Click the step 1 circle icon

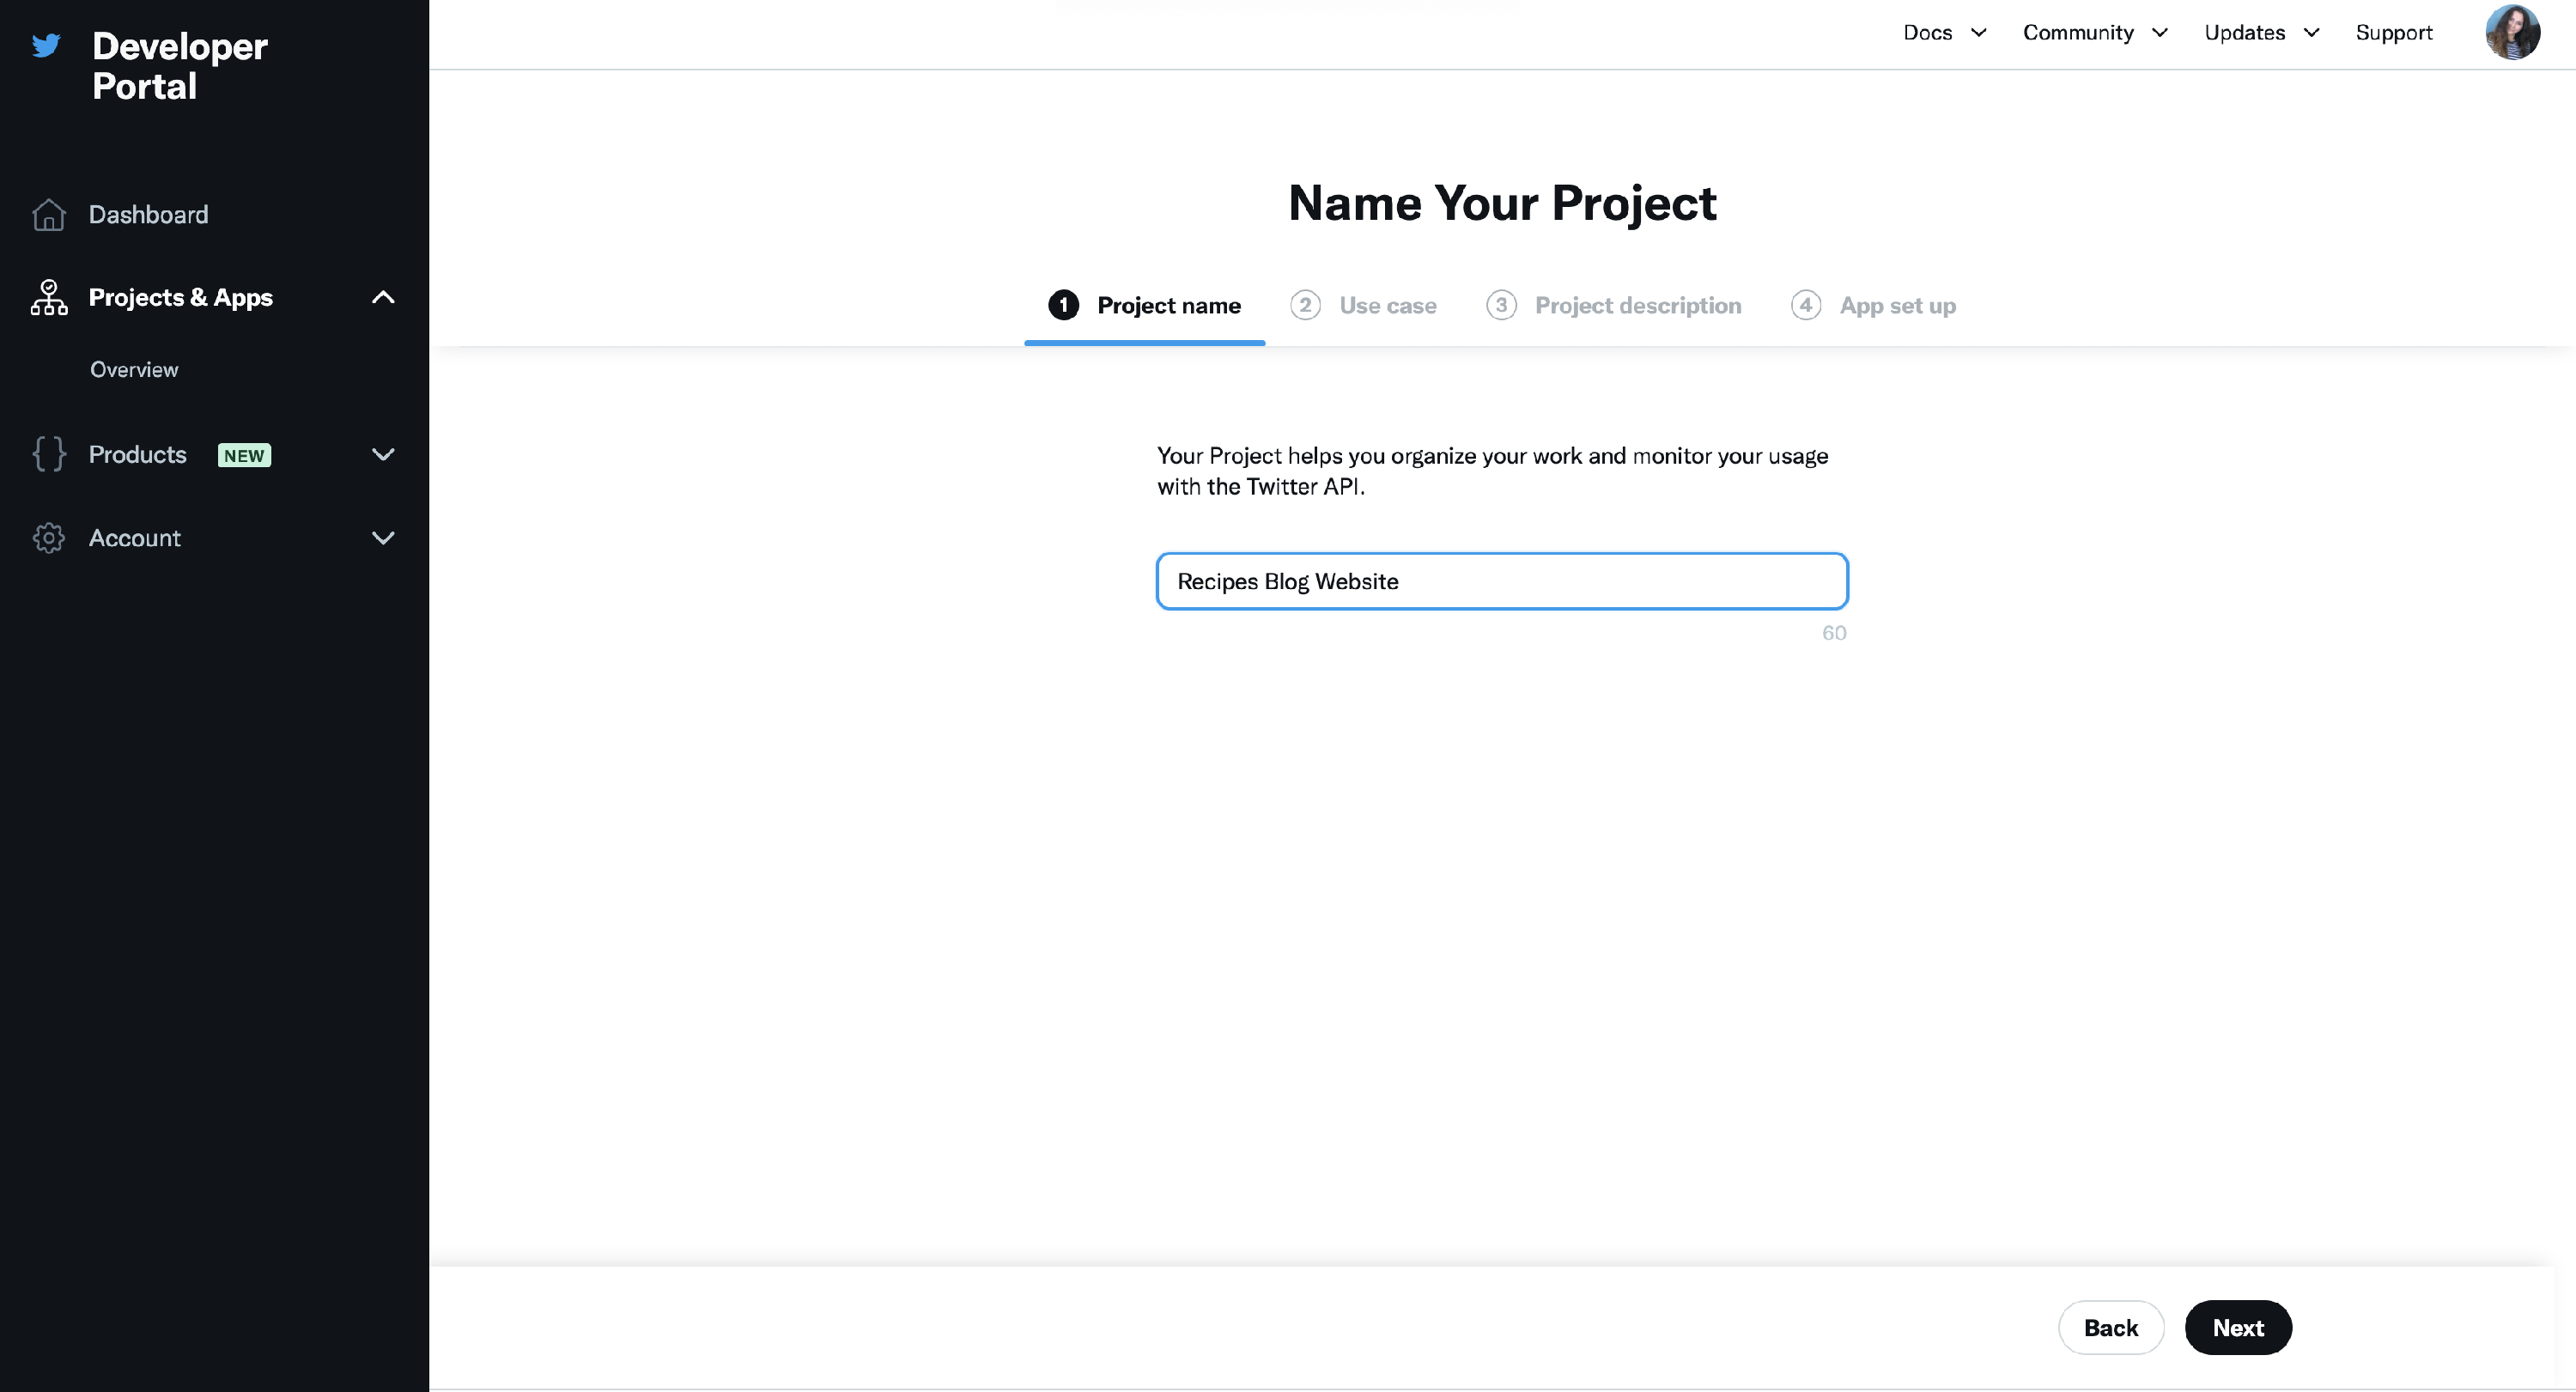[x=1063, y=305]
